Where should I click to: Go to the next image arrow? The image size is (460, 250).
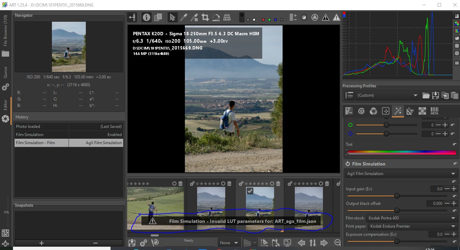(324, 243)
